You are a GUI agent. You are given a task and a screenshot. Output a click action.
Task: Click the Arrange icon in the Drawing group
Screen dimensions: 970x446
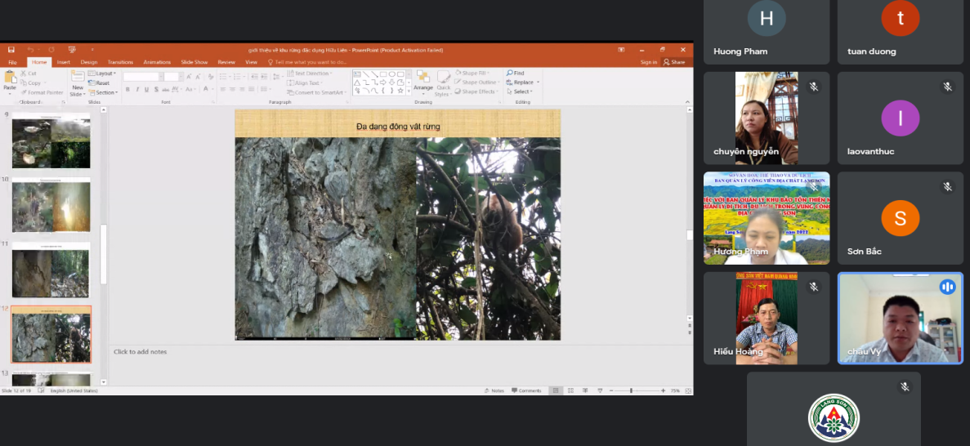(423, 77)
